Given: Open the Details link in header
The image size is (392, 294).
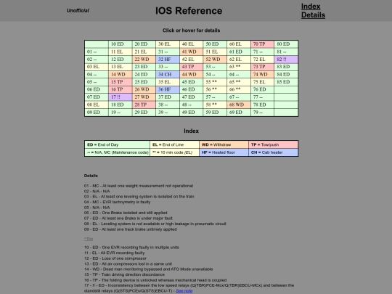Looking at the screenshot, I should point(313,15).
